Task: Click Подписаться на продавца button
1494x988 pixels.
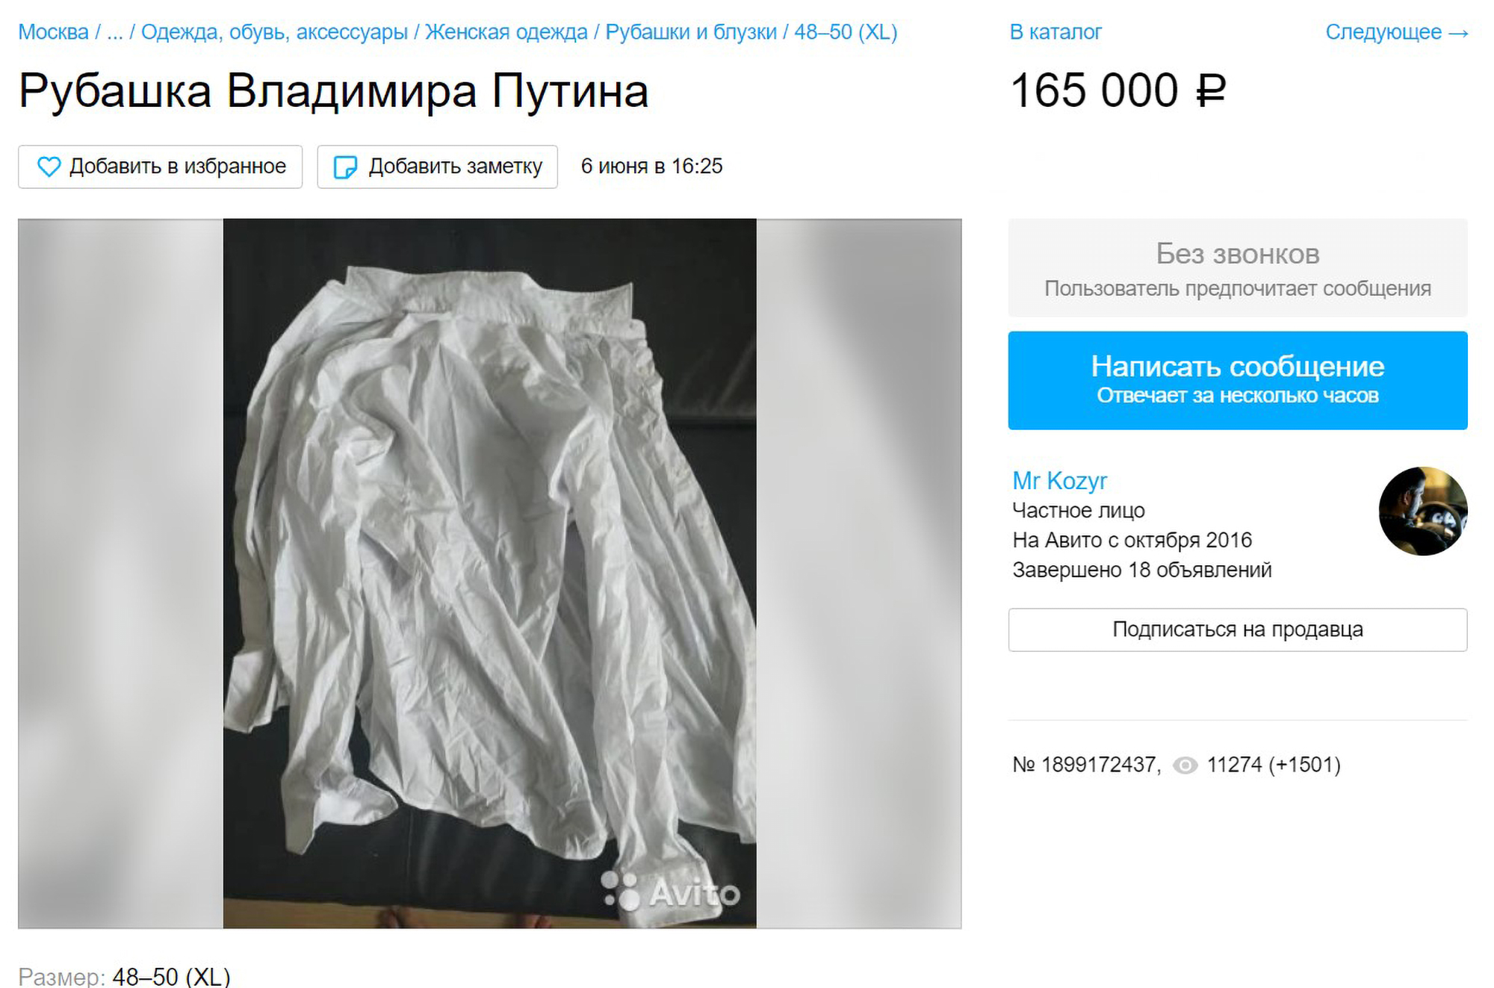Action: [1238, 630]
